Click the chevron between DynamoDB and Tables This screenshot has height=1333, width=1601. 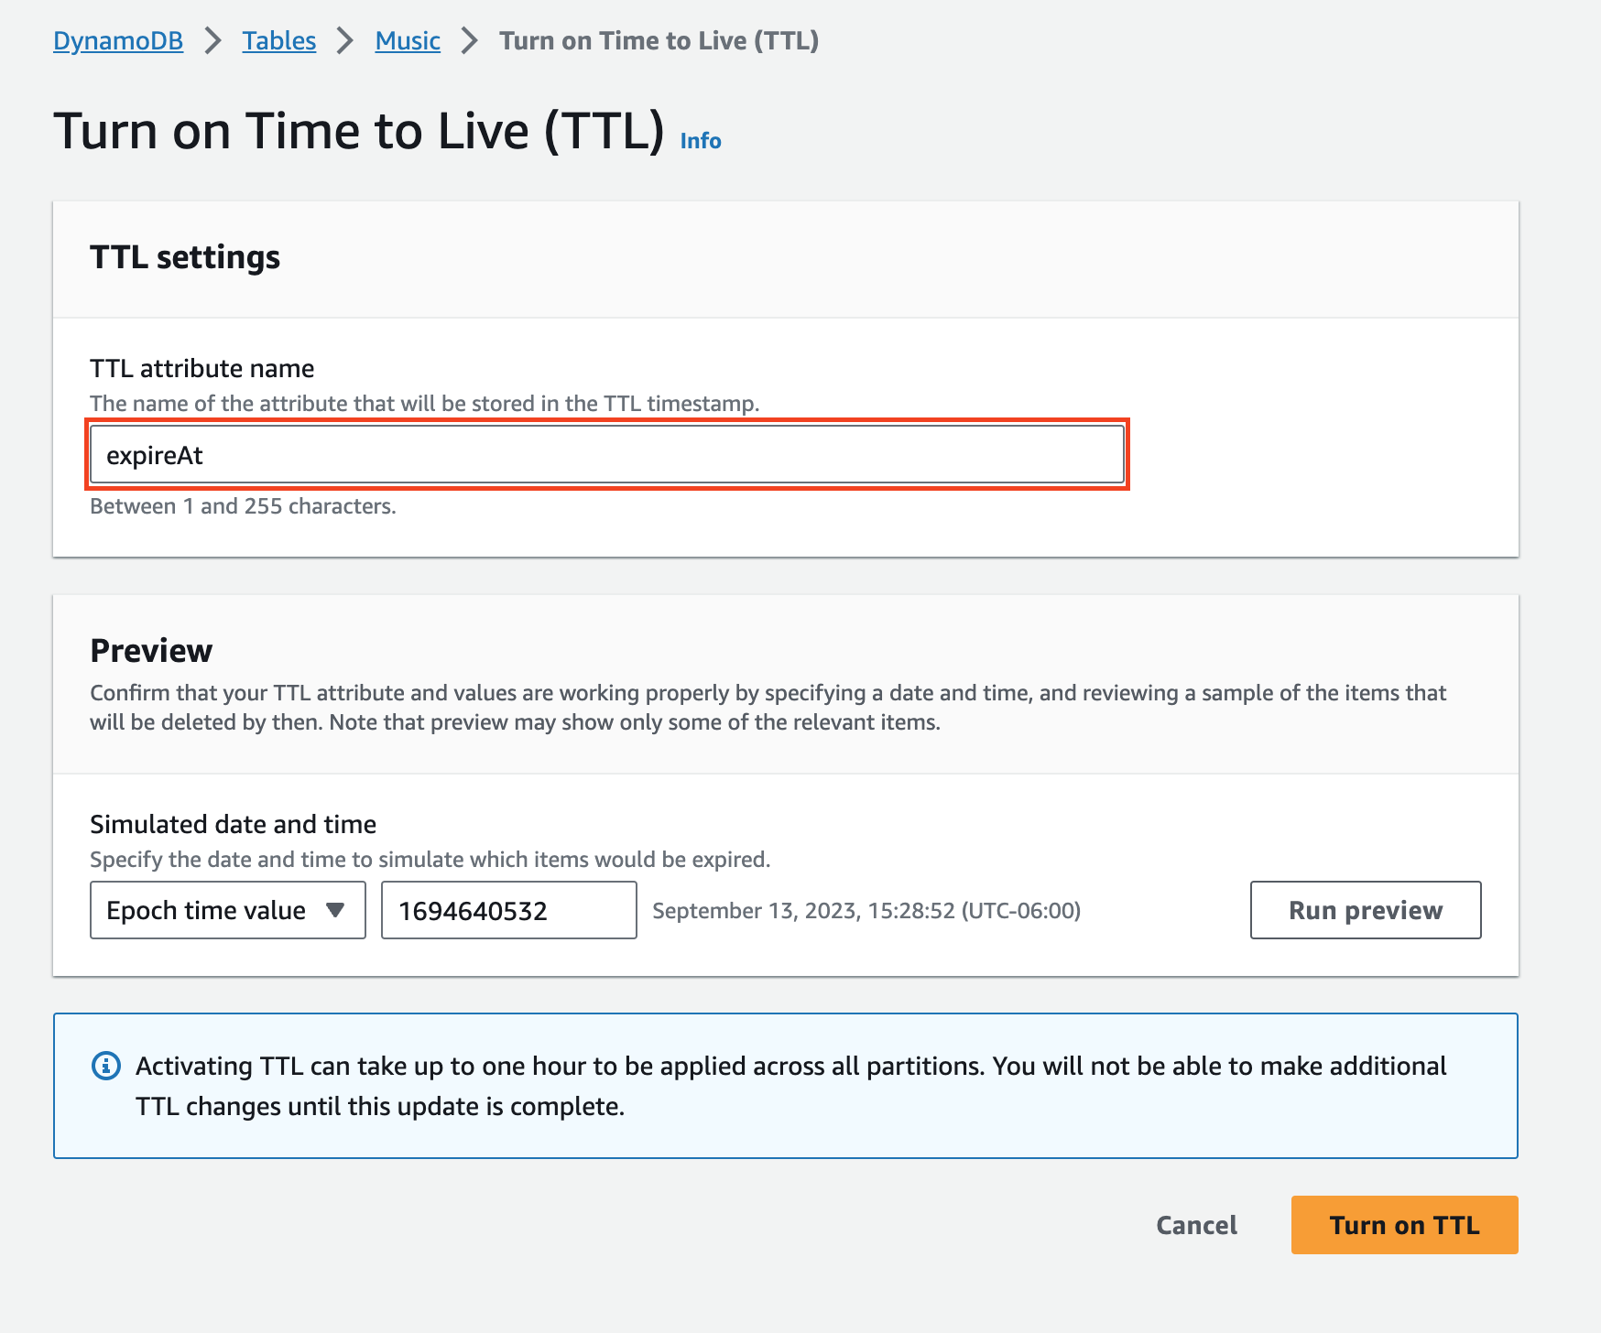coord(213,40)
